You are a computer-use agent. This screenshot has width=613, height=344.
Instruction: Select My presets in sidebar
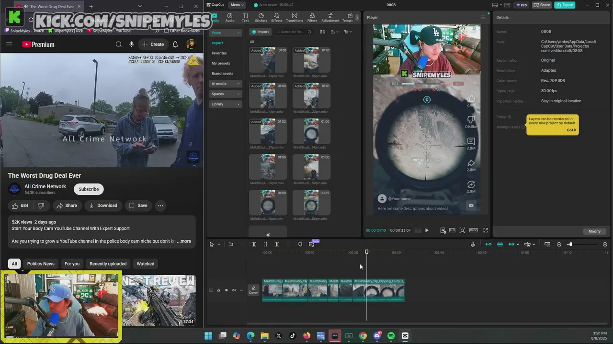(221, 63)
